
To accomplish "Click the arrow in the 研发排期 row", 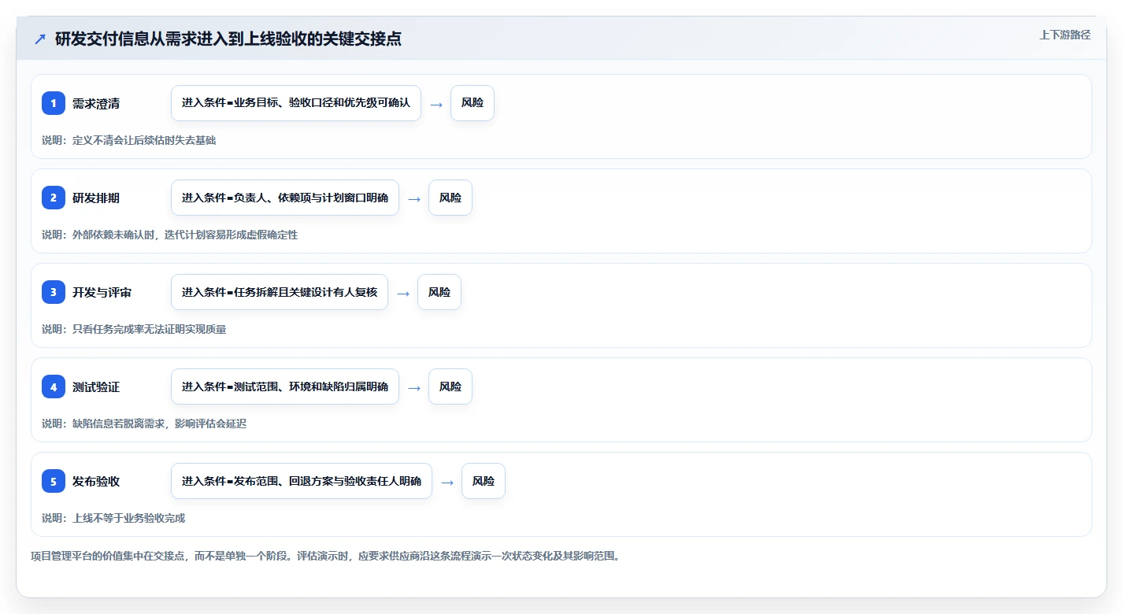I will click(414, 198).
